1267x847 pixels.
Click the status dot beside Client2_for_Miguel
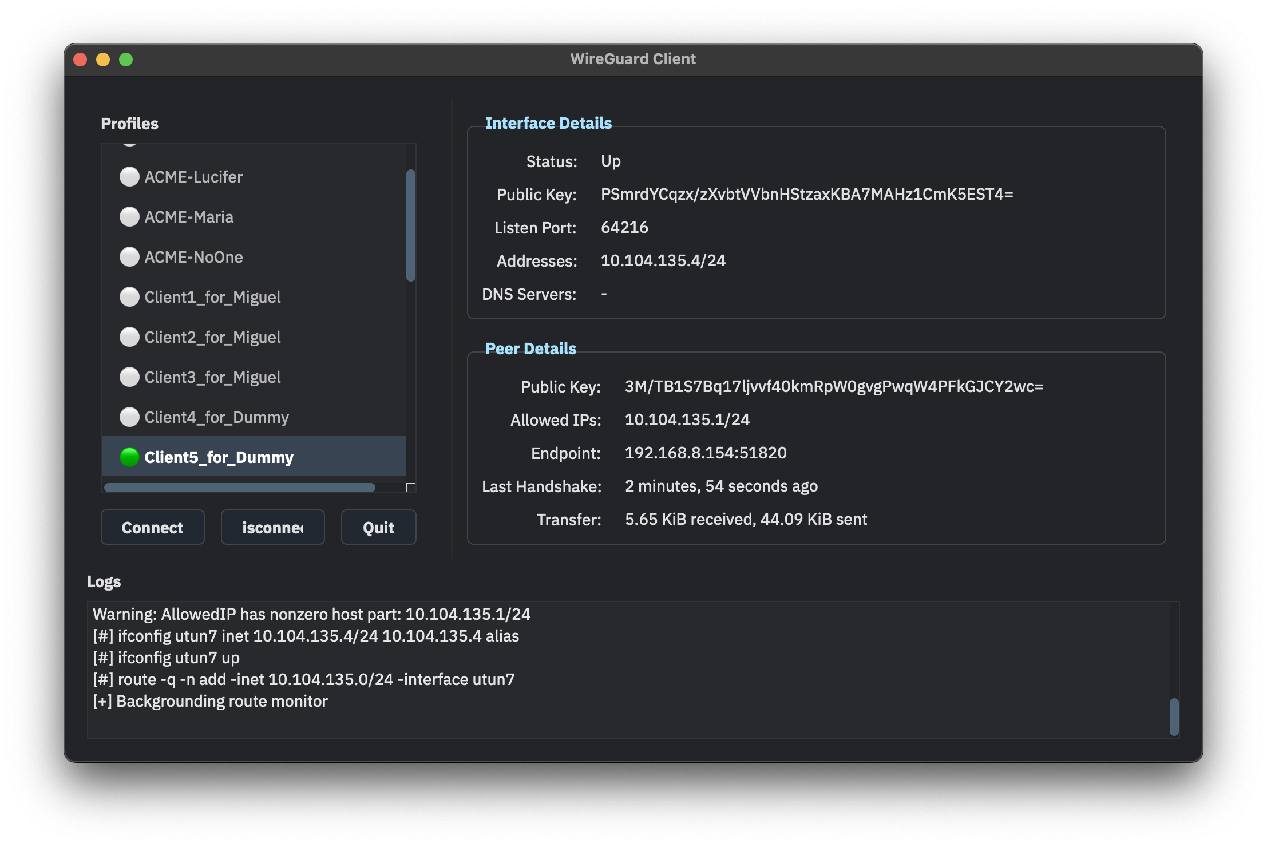click(129, 337)
